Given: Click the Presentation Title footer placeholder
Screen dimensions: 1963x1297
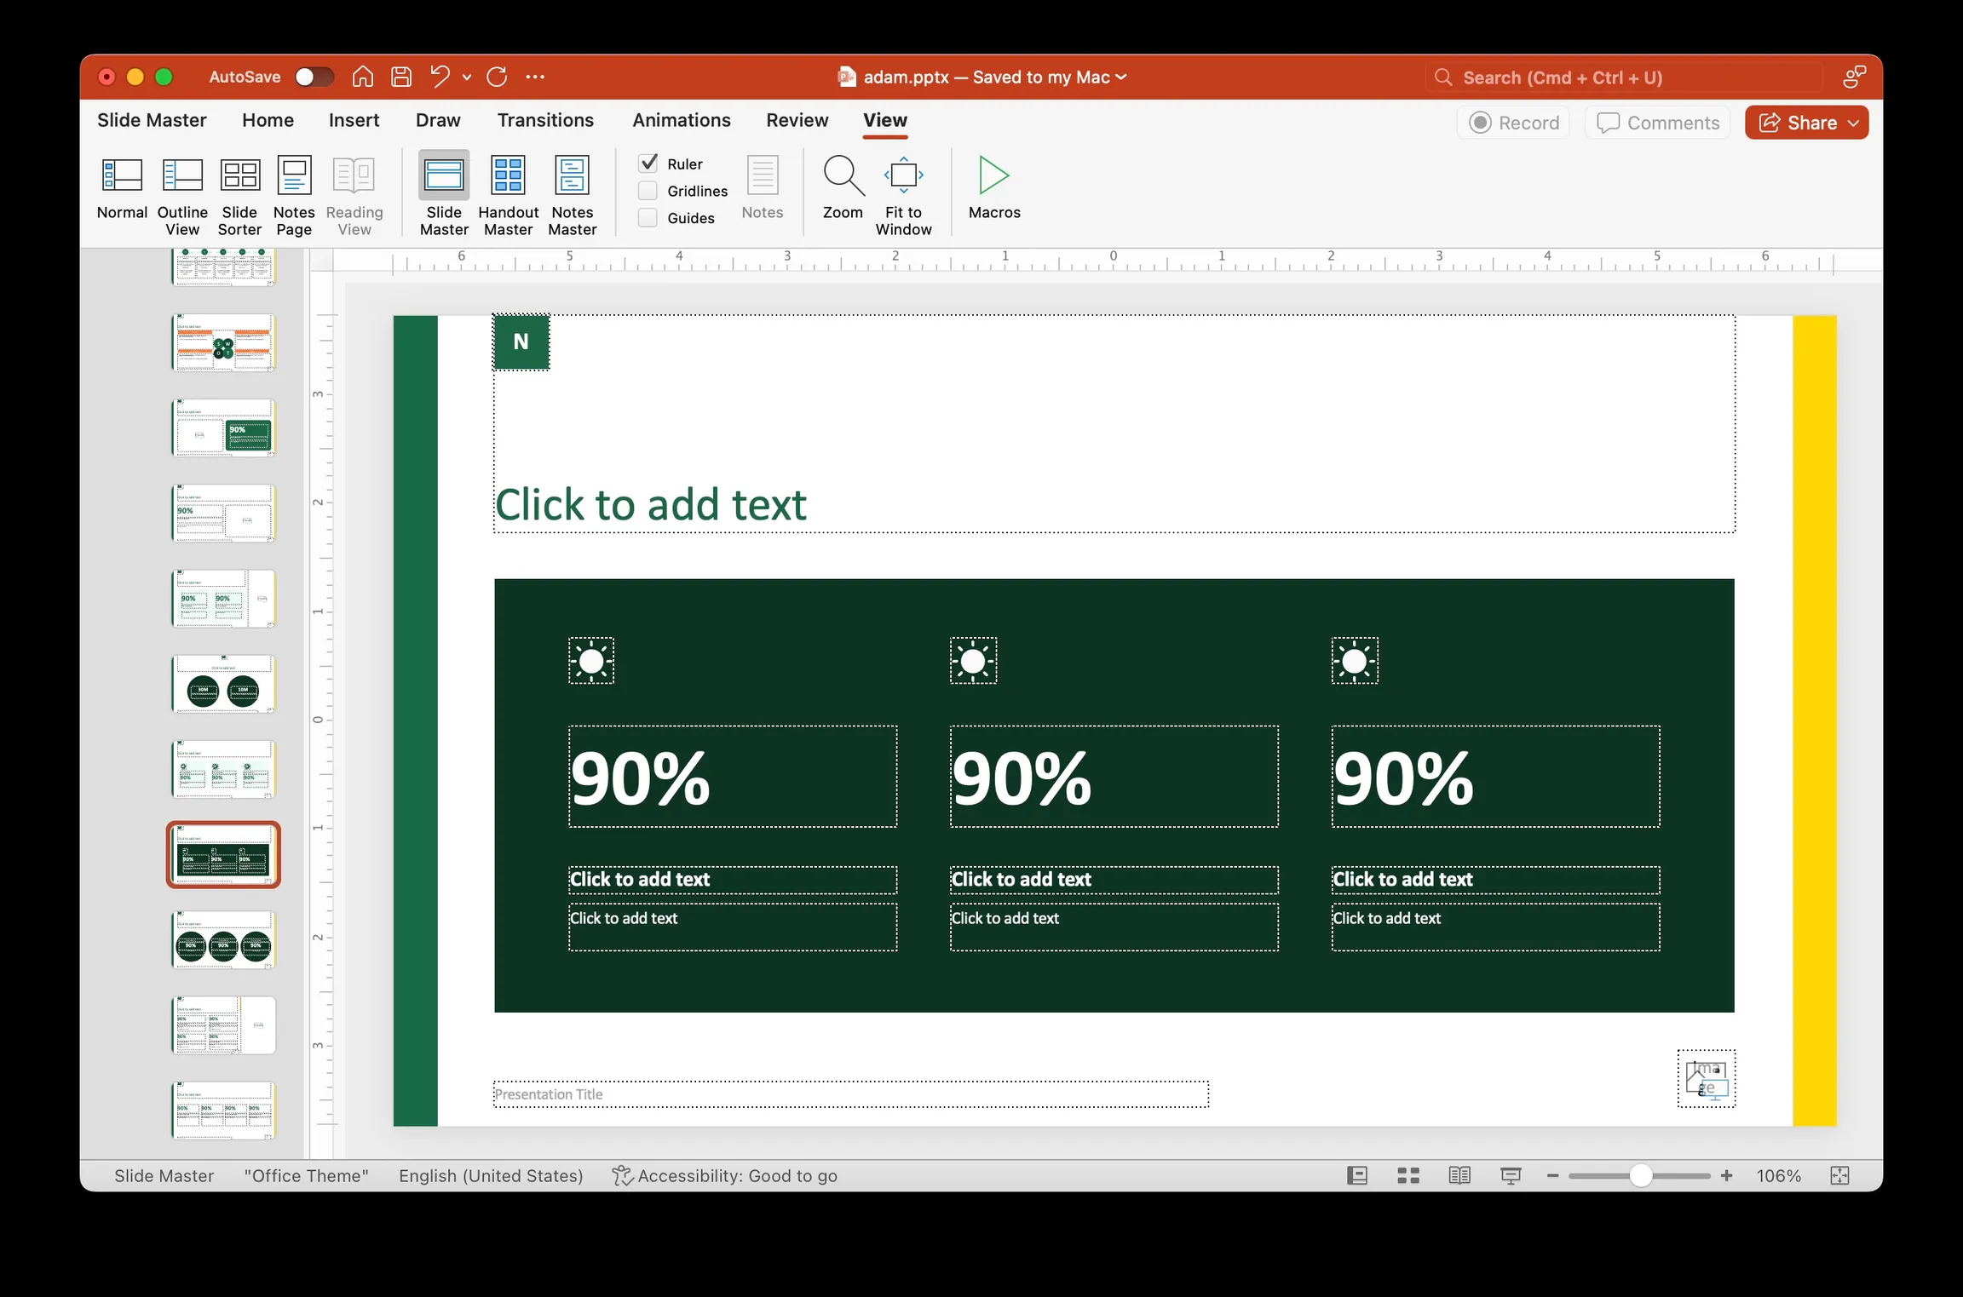Looking at the screenshot, I should (851, 1094).
